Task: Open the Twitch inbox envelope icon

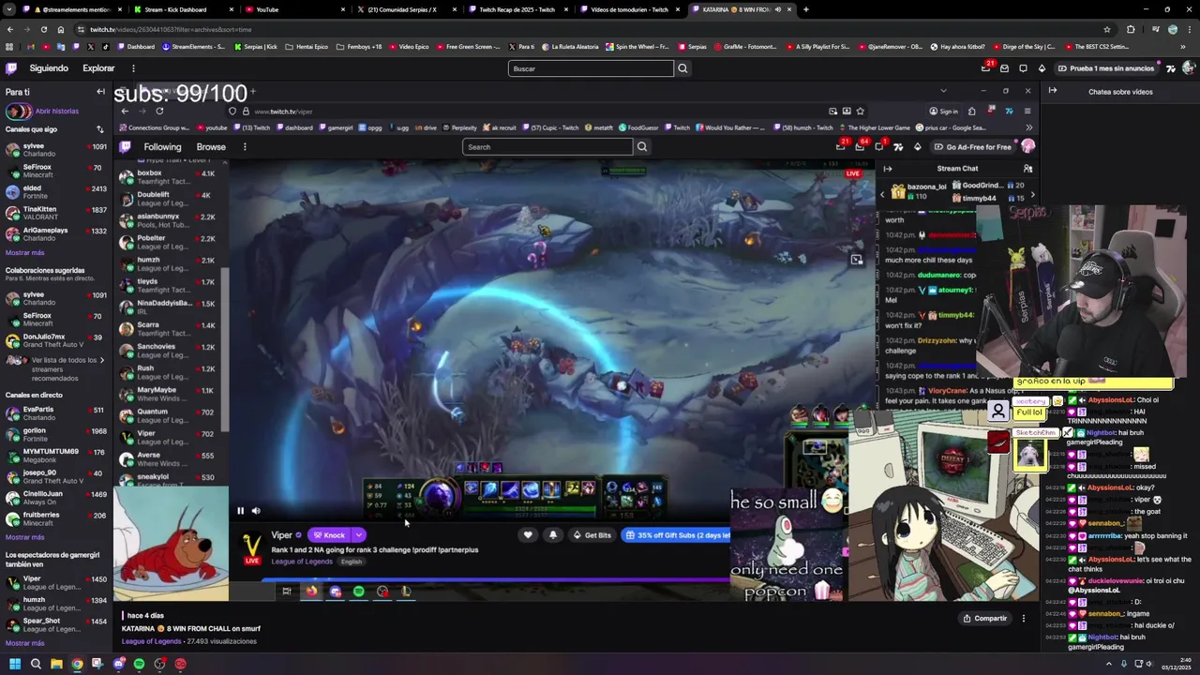Action: coord(1004,68)
